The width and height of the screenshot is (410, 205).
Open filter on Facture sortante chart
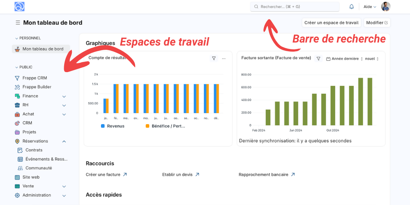point(318,58)
